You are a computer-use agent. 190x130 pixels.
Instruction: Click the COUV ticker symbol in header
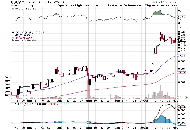tap(7, 2)
